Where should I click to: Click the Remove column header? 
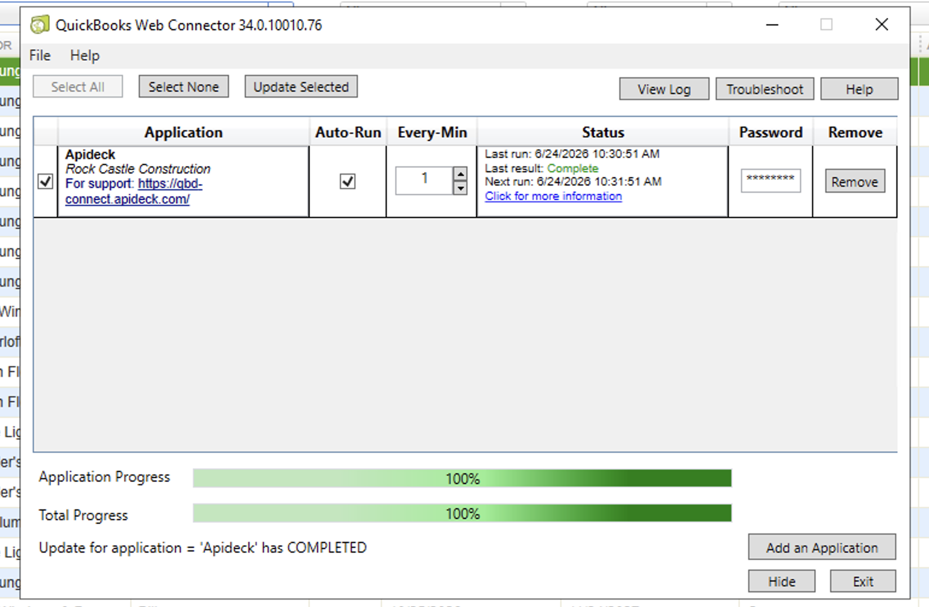(x=855, y=132)
